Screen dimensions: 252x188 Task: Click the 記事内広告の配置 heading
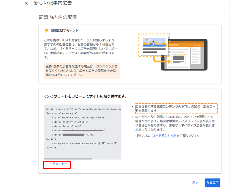[x=58, y=17]
